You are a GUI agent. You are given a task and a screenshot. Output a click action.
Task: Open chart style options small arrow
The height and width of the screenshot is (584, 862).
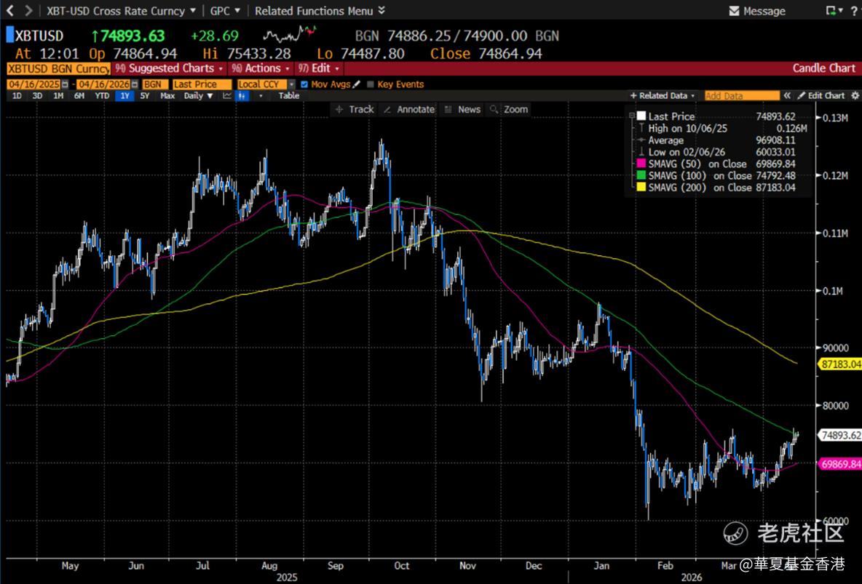(261, 95)
